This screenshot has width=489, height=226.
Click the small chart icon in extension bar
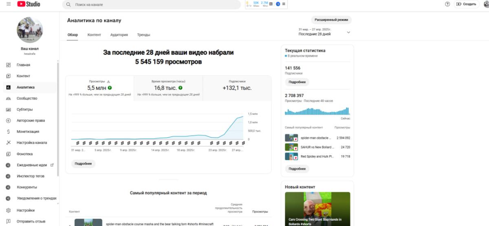pyautogui.click(x=271, y=3)
